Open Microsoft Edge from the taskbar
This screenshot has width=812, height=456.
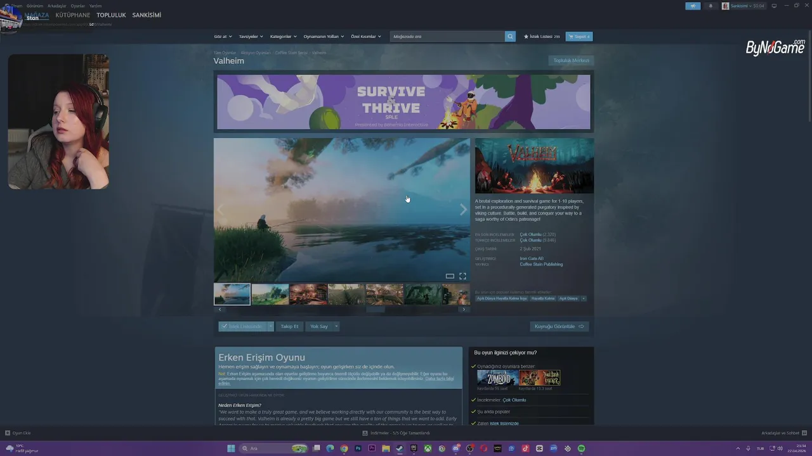[330, 448]
